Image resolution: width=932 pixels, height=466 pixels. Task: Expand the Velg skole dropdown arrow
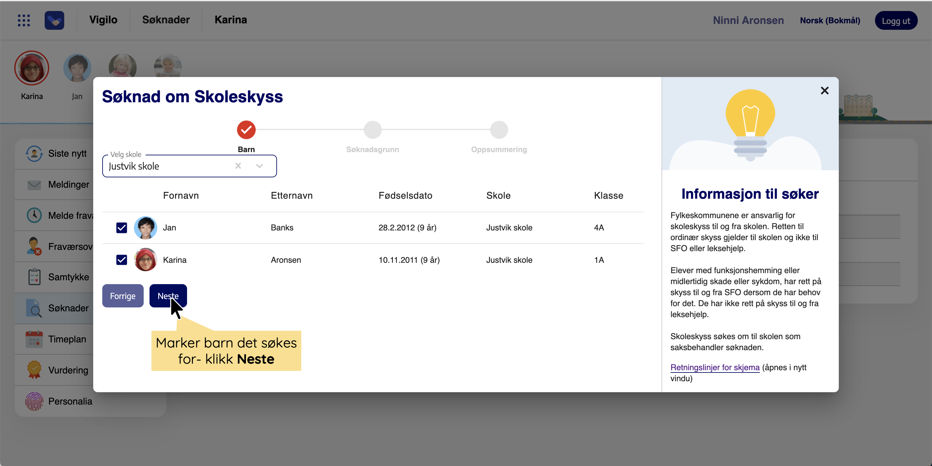pyautogui.click(x=260, y=166)
